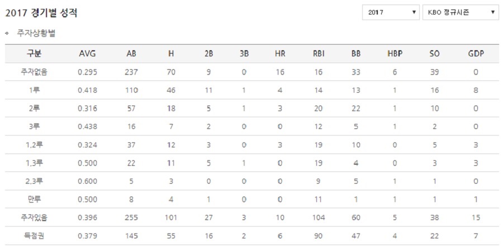The image size is (503, 249).
Task: Click the arrow of the KBO 정규시즌 dropdown
Action: pos(493,12)
